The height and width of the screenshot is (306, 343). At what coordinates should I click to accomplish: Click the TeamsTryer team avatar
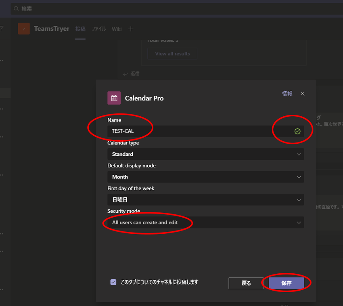pyautogui.click(x=24, y=29)
